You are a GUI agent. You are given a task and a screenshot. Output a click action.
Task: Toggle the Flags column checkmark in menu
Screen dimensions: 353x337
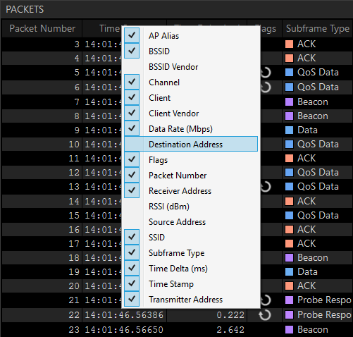pyautogui.click(x=132, y=159)
